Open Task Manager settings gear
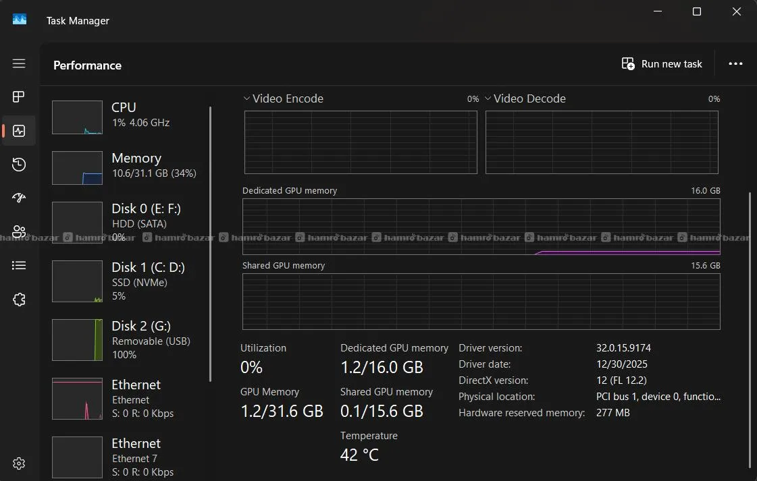 pos(19,463)
